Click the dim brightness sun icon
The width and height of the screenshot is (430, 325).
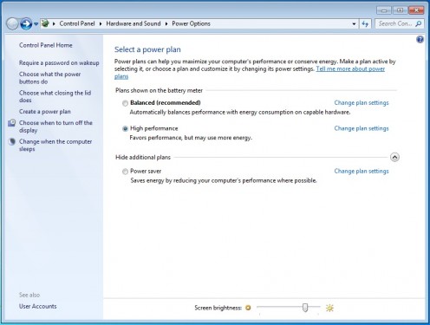tap(248, 308)
